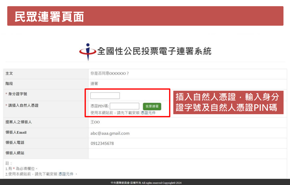This screenshot has width=290, height=185.
Task: Focus the 憑證PIN碼 input box
Action: pos(124,106)
